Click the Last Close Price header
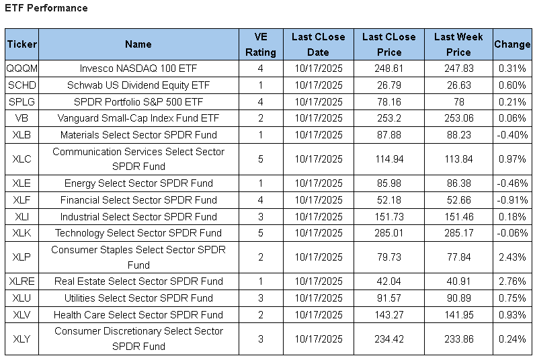Screen dimensions: 535x358 (388, 44)
